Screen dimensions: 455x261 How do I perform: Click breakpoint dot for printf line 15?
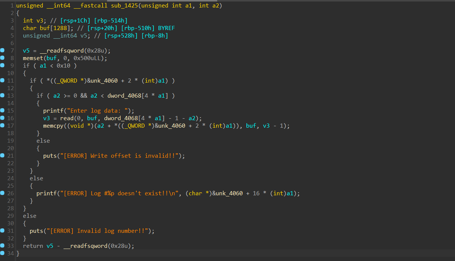click(x=3, y=111)
